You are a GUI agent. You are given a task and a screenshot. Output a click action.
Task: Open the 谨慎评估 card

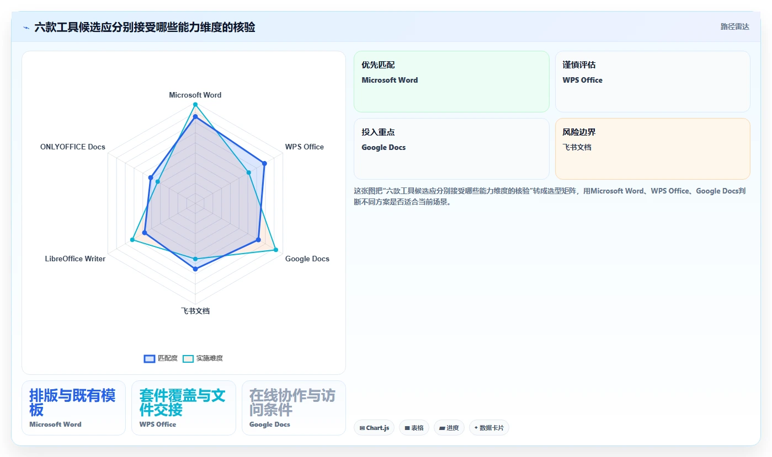pos(652,82)
